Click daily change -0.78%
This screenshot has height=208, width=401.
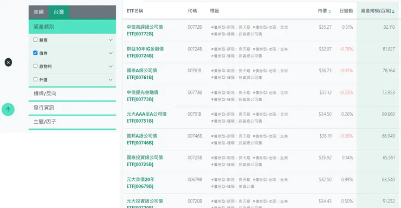click(346, 49)
